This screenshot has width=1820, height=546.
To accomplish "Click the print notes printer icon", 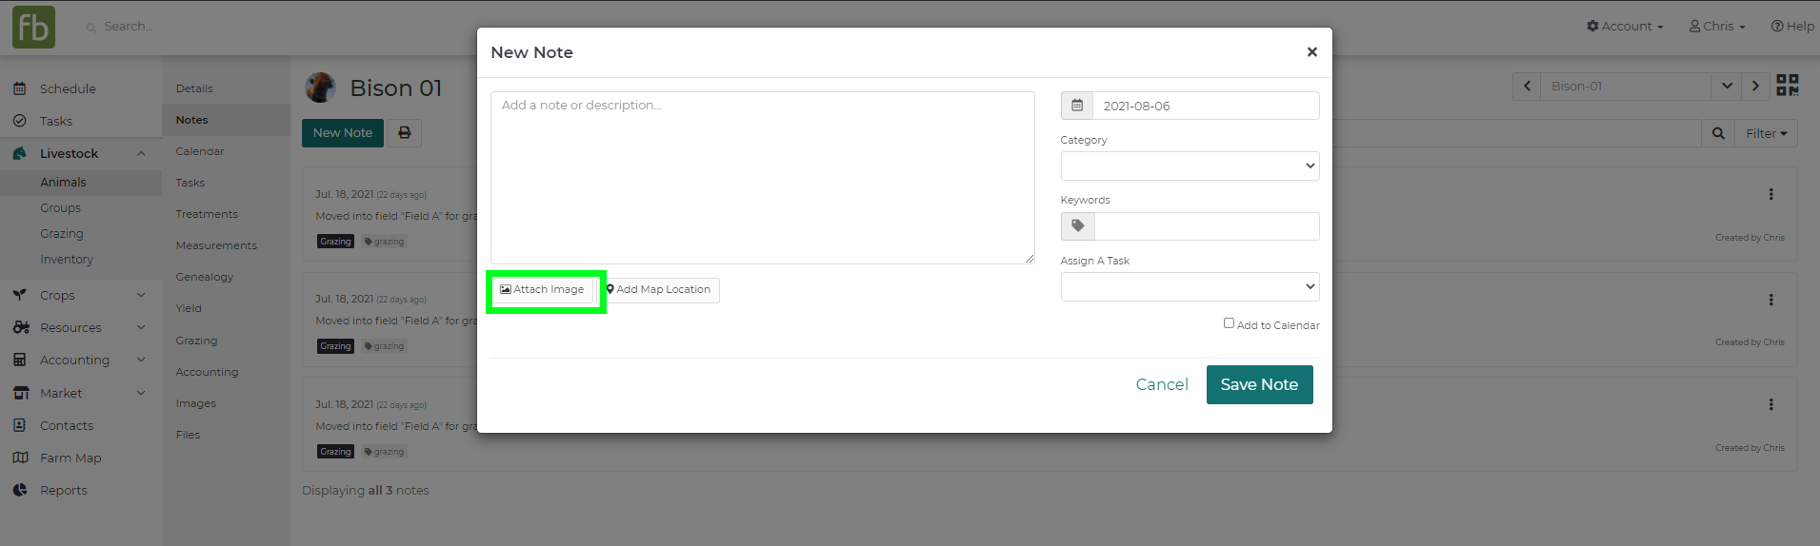I will pos(405,133).
